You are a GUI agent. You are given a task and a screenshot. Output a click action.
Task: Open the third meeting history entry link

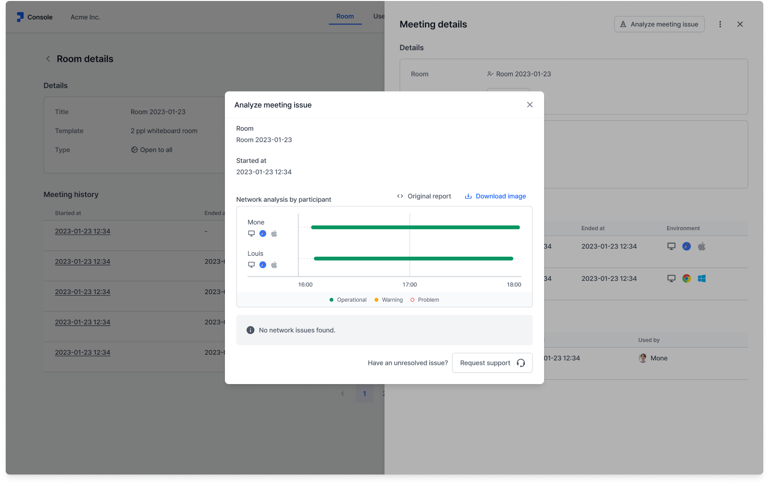83,292
